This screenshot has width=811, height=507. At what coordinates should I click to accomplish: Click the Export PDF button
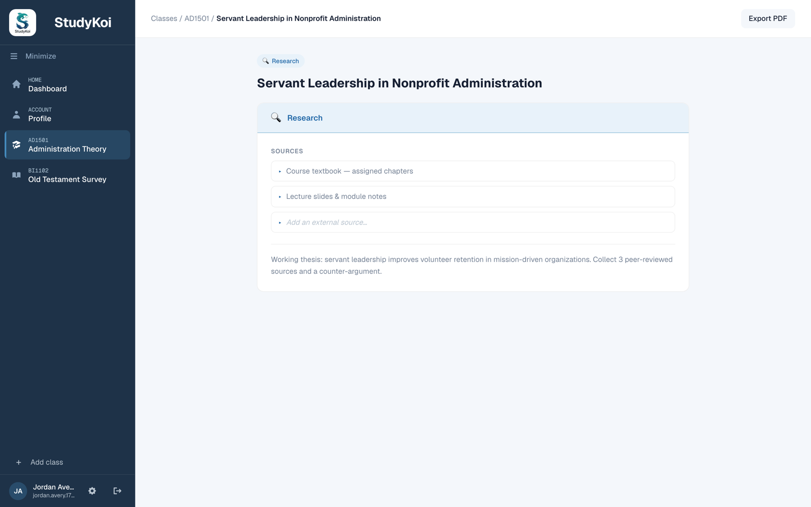(768, 18)
